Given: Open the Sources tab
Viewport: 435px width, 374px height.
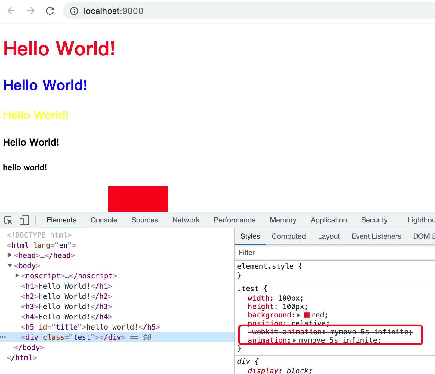Looking at the screenshot, I should pyautogui.click(x=145, y=220).
